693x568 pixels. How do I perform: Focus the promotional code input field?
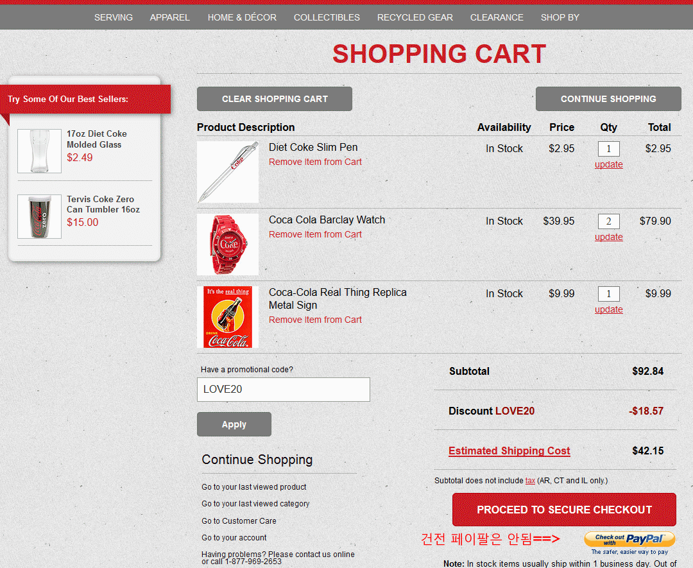[x=284, y=390]
